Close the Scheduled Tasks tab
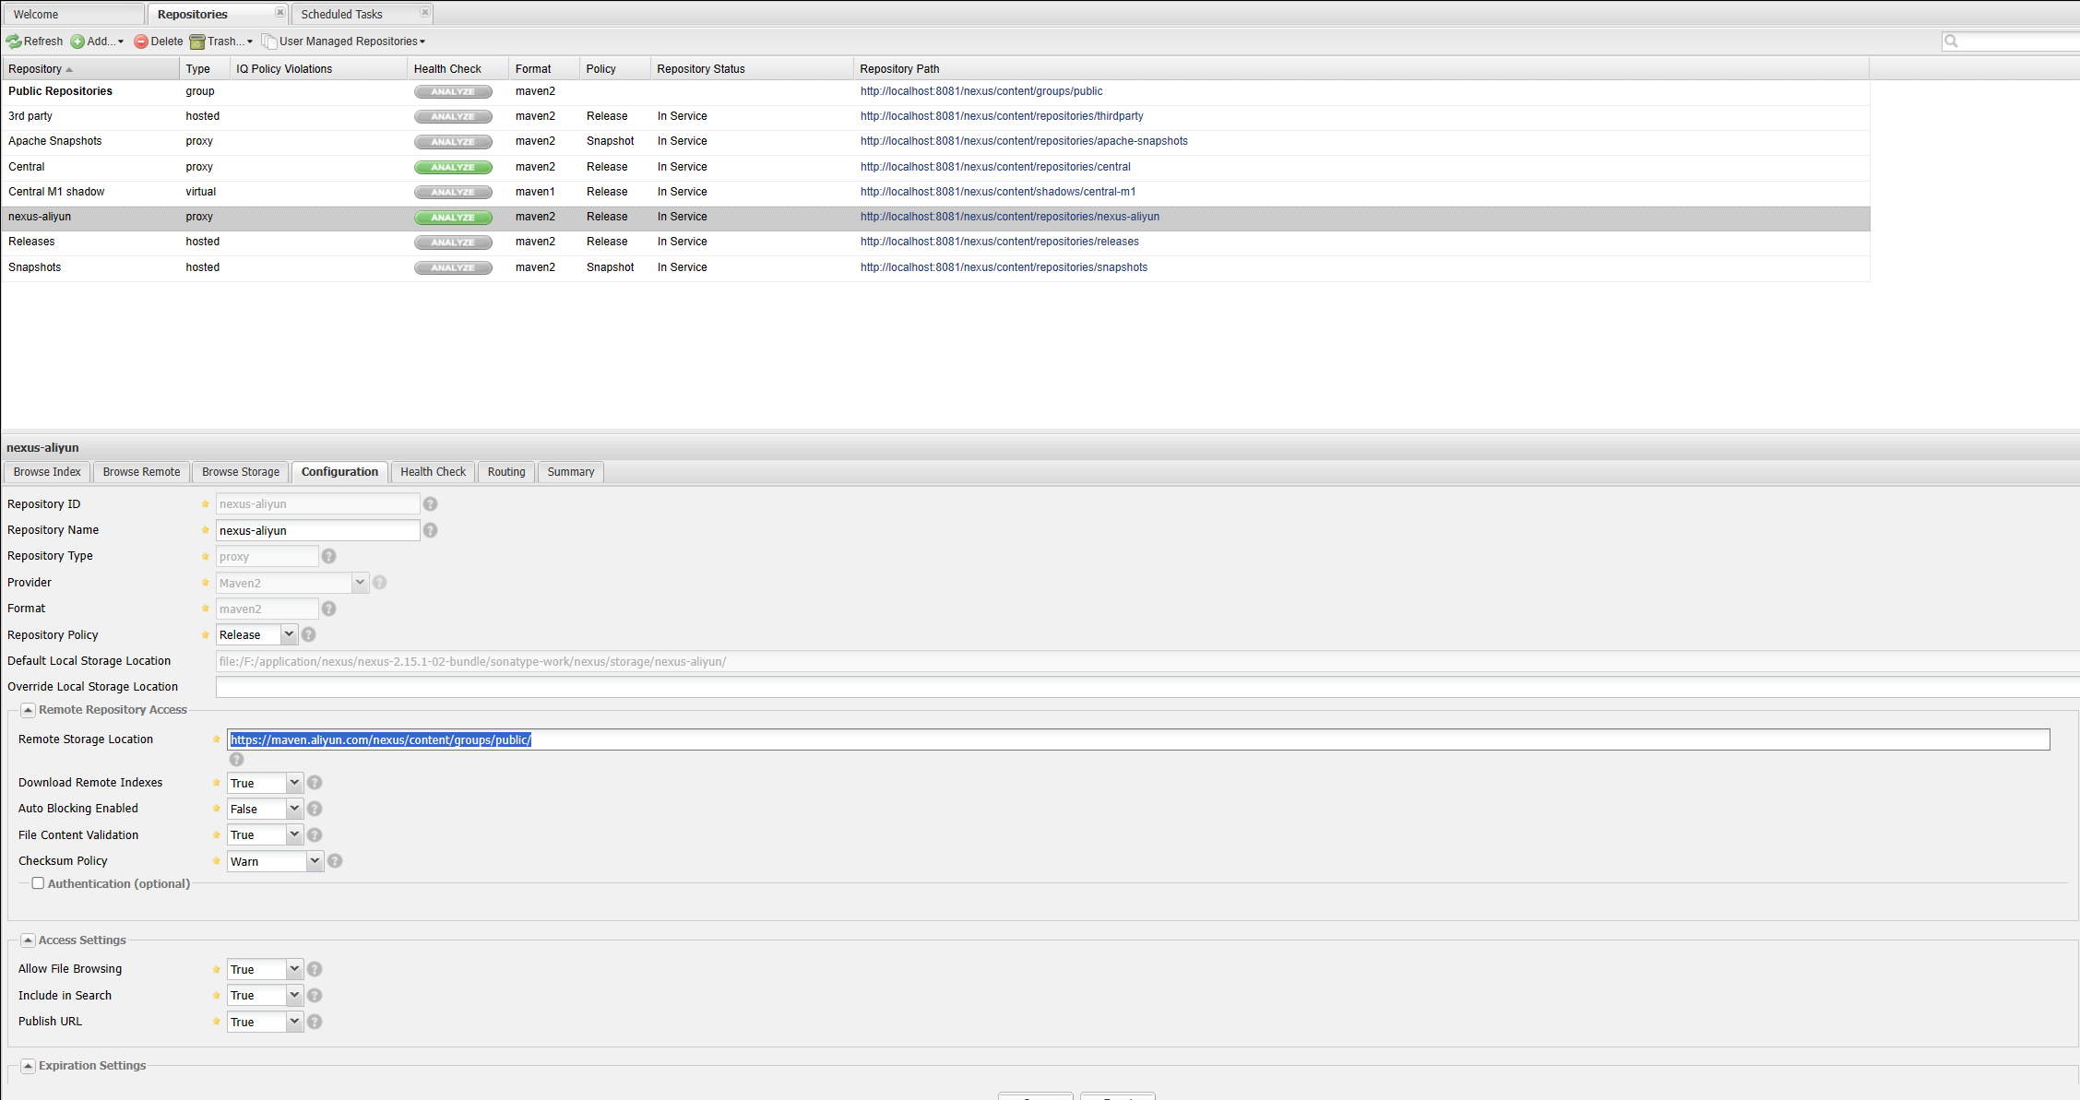This screenshot has height=1100, width=2080. pos(424,13)
